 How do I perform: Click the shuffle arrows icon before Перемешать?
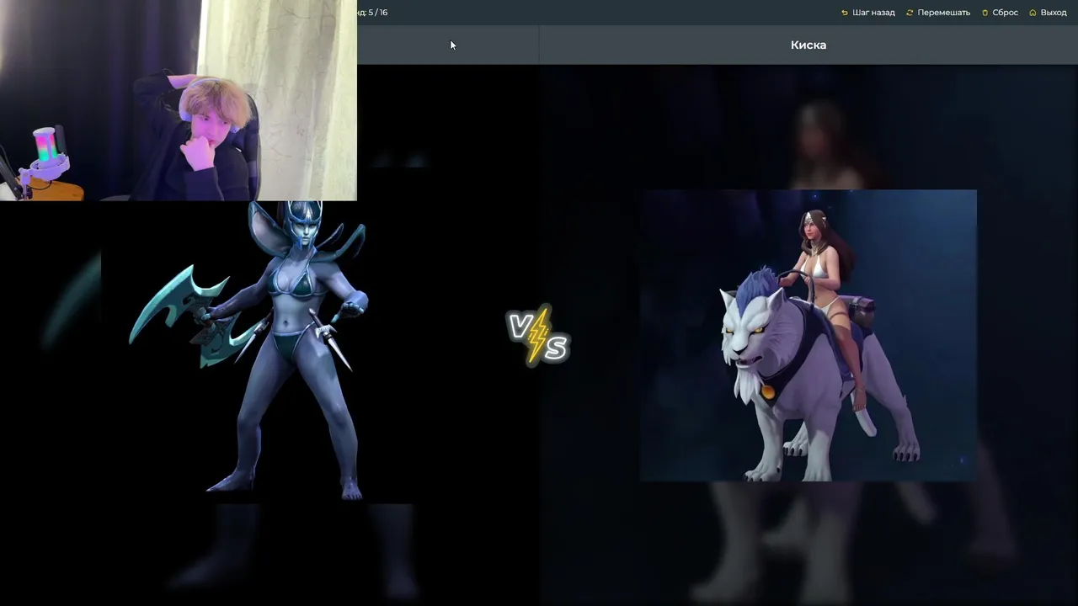[x=910, y=13]
